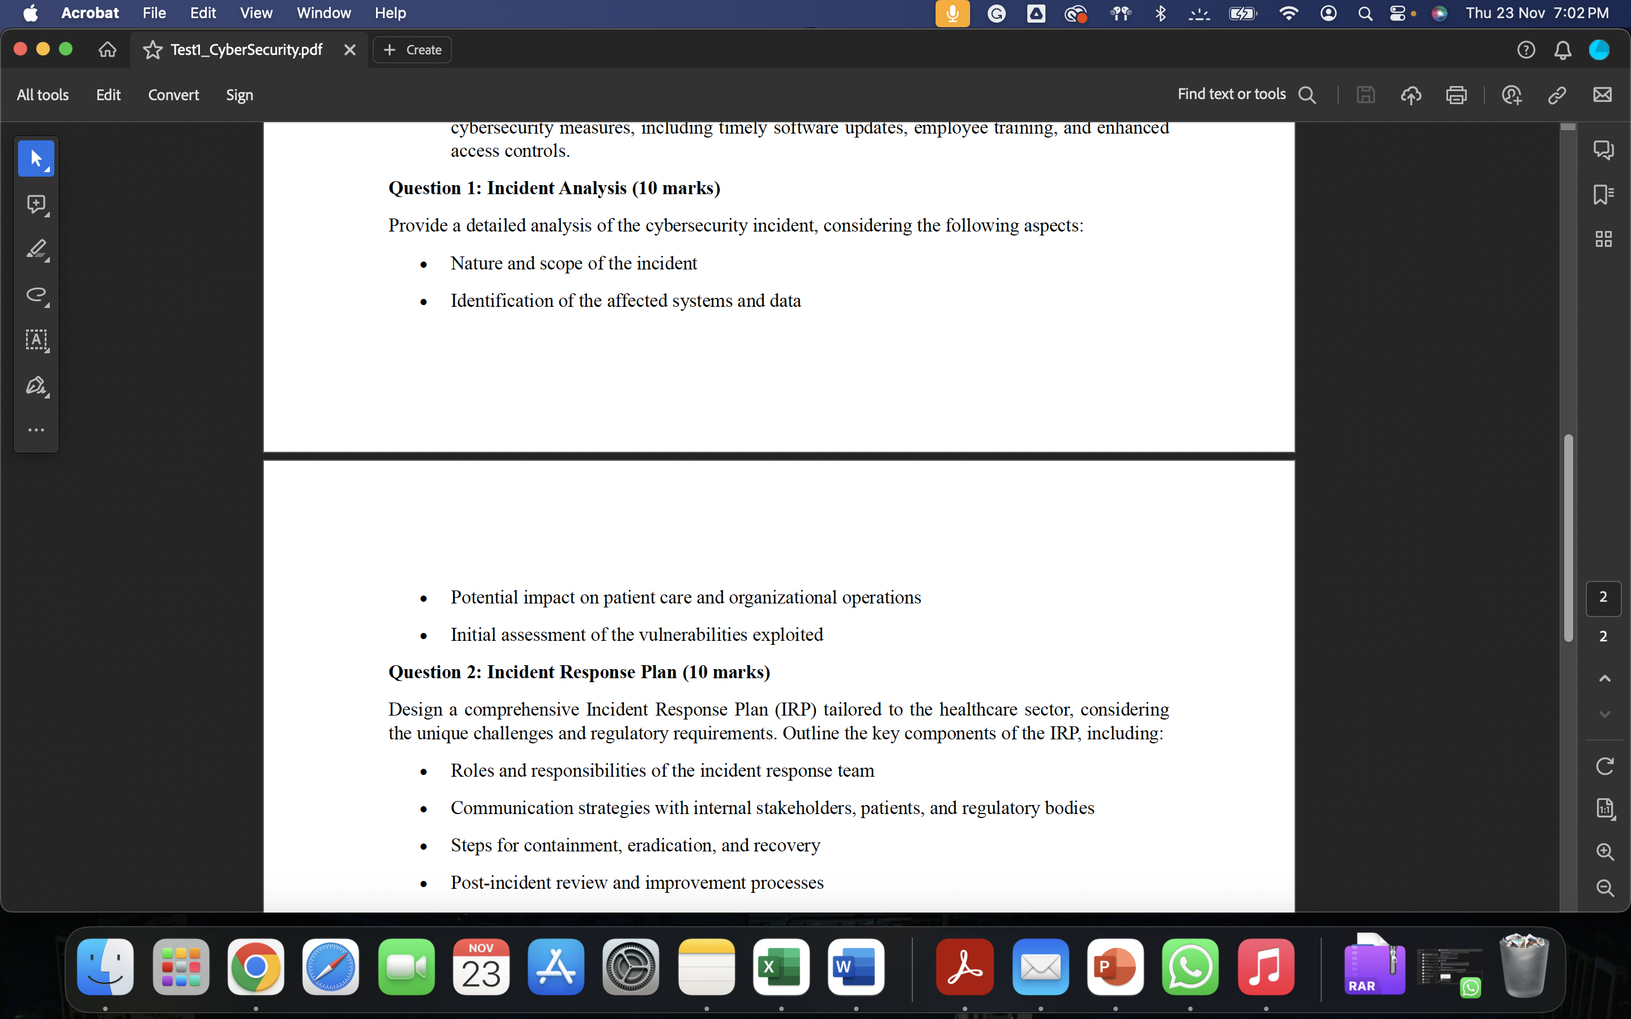Viewport: 1631px width, 1019px height.
Task: Go to next page with down arrow
Action: click(x=1605, y=714)
